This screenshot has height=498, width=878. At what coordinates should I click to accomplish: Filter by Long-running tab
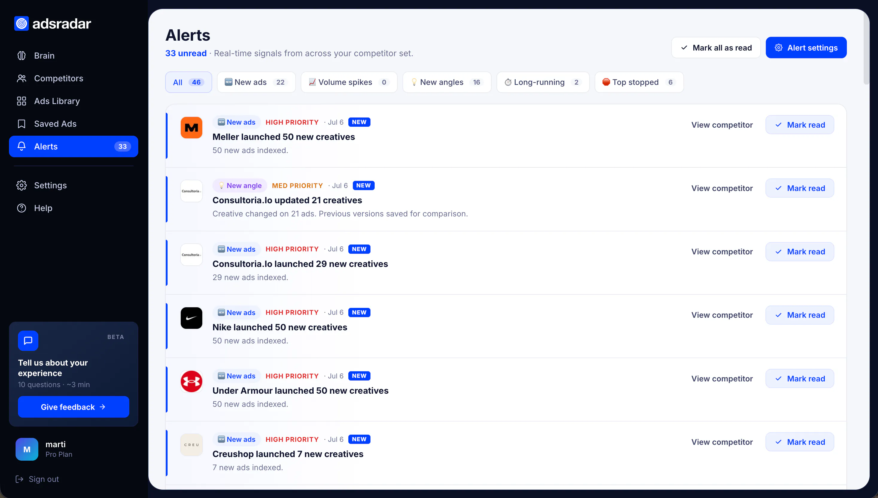click(543, 82)
